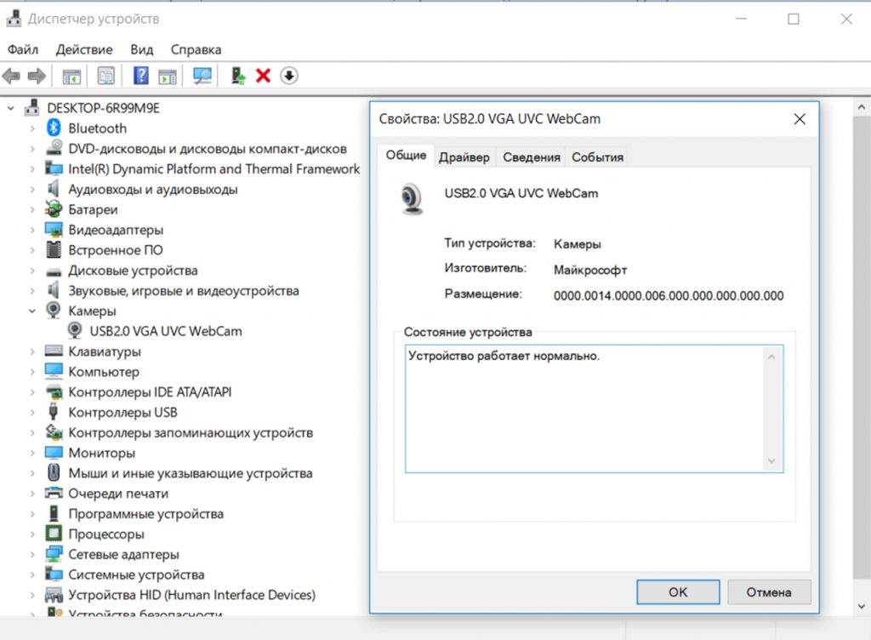Expand the Видеоадаптеры category
This screenshot has width=871, height=640.
32,230
